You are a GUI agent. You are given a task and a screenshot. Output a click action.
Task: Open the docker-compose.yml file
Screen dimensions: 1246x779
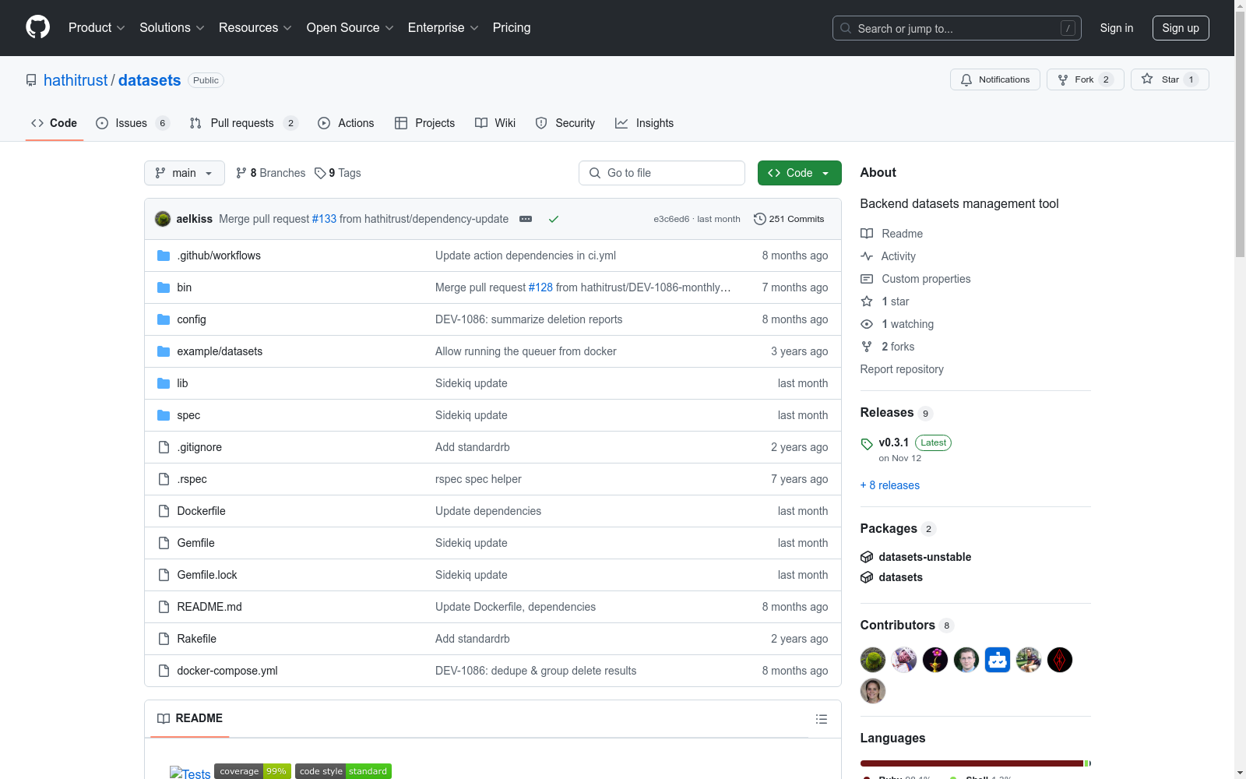point(227,671)
